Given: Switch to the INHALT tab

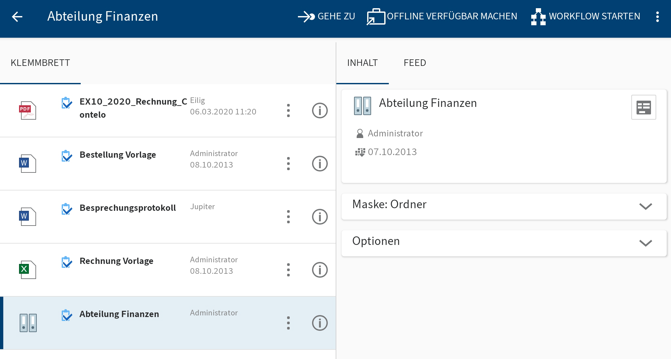Looking at the screenshot, I should click(362, 63).
